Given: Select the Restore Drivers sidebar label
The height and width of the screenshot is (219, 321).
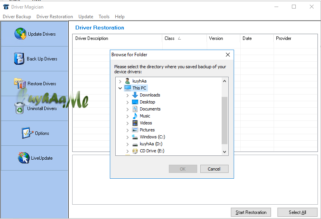Looking at the screenshot, I should [x=42, y=84].
